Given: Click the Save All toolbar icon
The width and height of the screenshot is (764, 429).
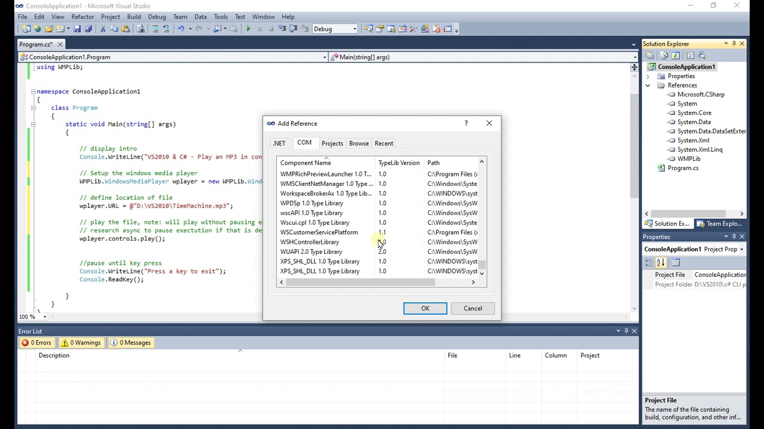Looking at the screenshot, I should point(88,29).
